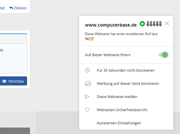Click the WOT logo
180x134 pixels.
click(89, 39)
